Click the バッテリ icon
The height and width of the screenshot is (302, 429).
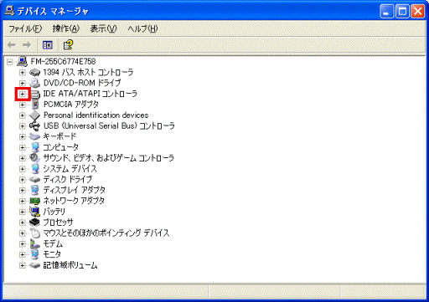(34, 212)
